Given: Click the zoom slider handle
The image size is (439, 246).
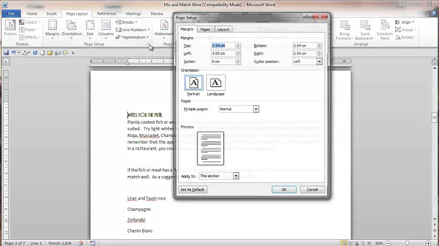Looking at the screenshot, I should coord(407,243).
